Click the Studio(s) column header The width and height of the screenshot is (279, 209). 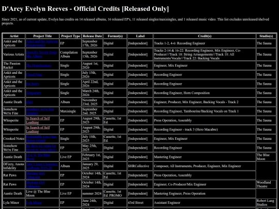click(266, 36)
